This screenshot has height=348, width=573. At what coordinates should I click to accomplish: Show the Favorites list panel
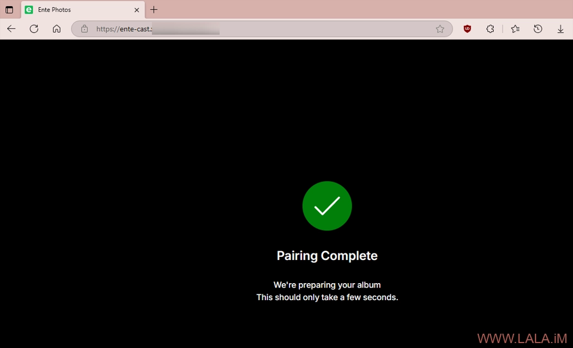(x=515, y=29)
